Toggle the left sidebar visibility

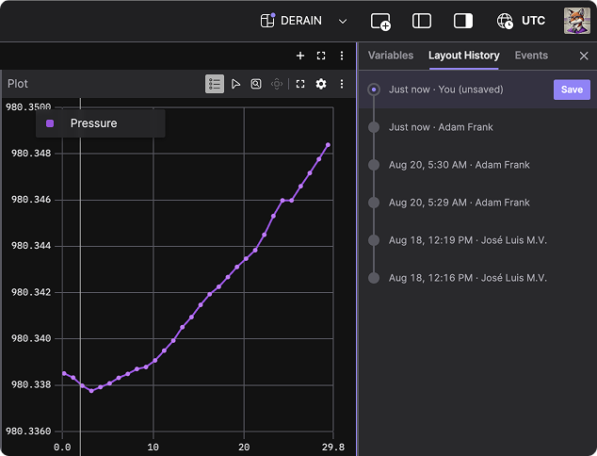[x=422, y=21]
